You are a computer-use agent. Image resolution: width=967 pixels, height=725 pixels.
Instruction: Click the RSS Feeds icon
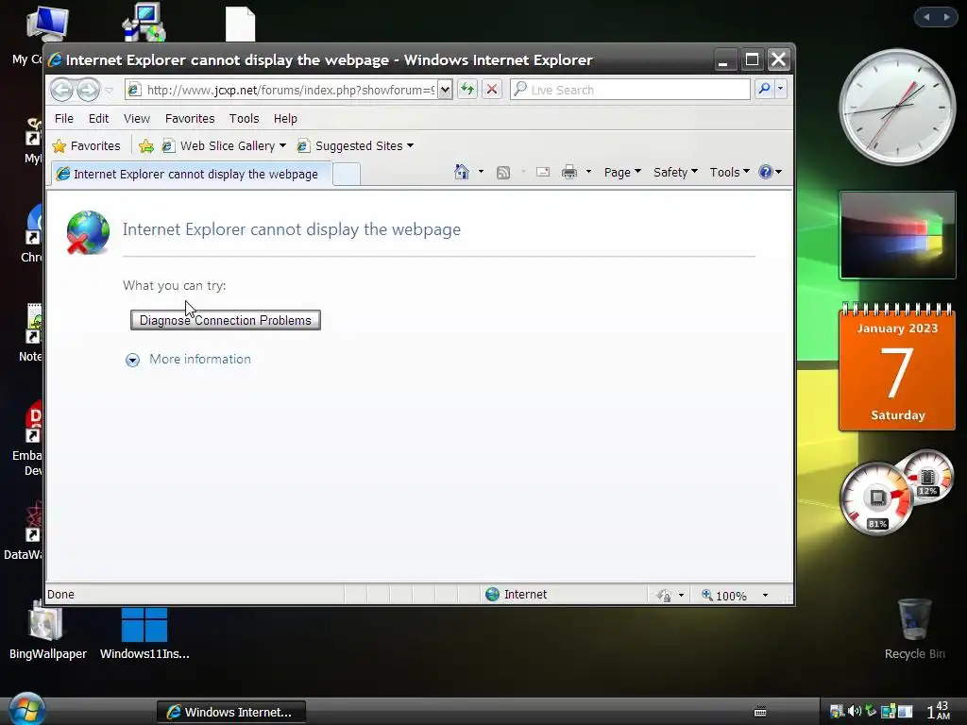tap(503, 173)
